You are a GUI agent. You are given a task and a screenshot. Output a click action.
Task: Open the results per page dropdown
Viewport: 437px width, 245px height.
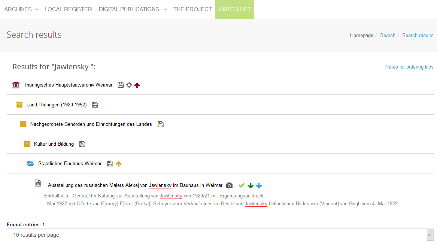pyautogui.click(x=220, y=235)
